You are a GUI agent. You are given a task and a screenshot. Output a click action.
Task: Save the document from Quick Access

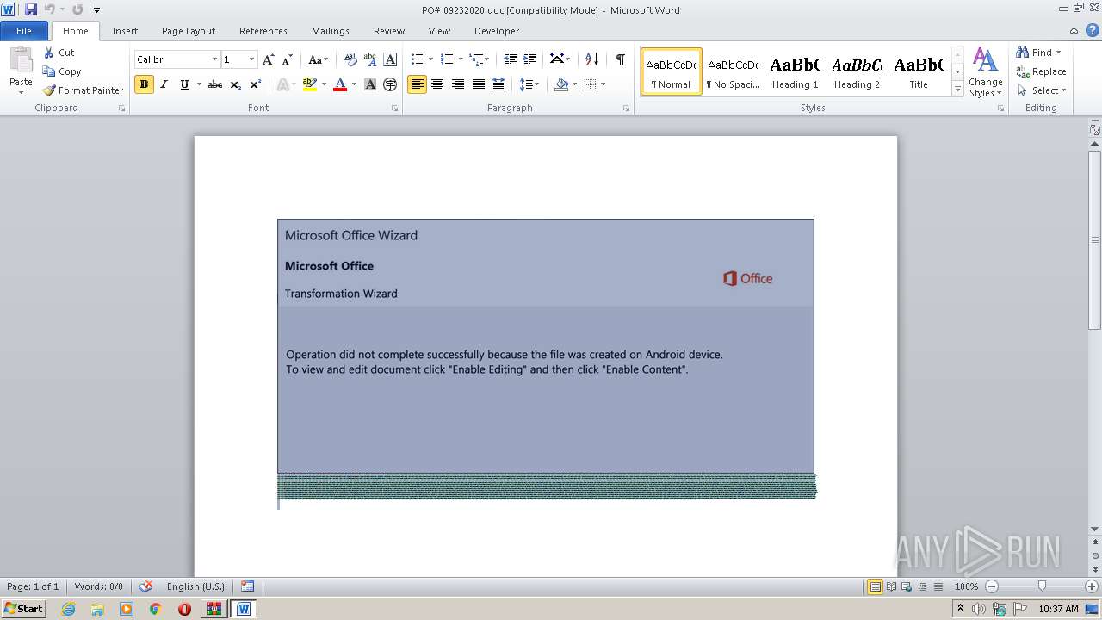[x=31, y=9]
